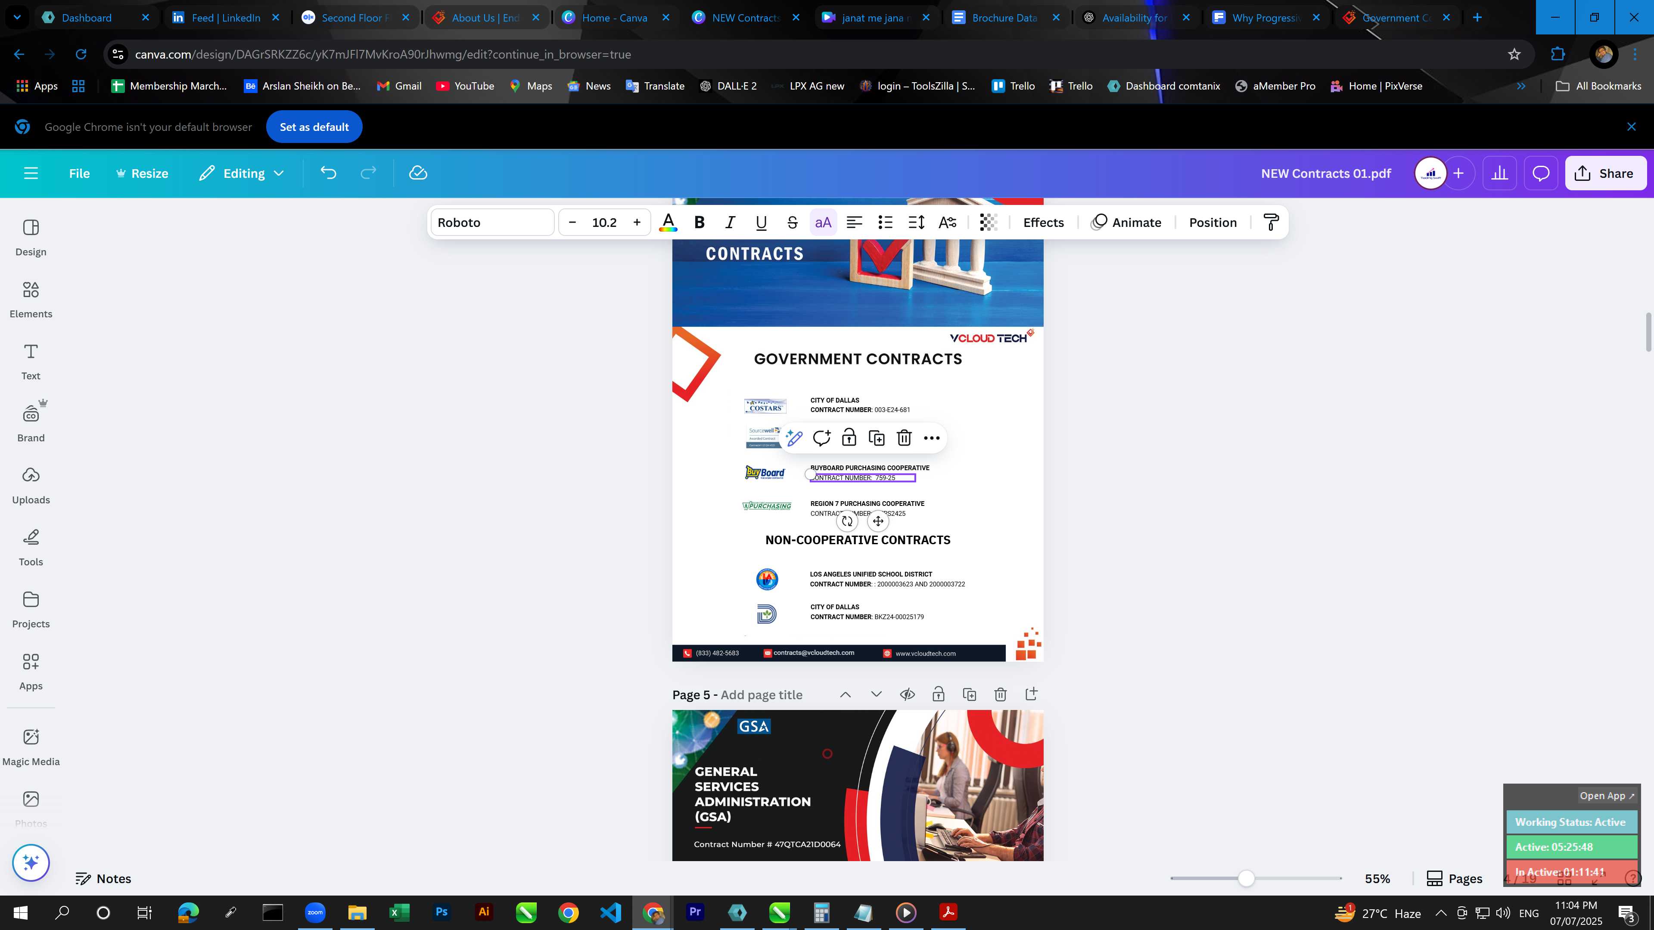Decrease font size with minus button
Image resolution: width=1654 pixels, height=930 pixels.
pyautogui.click(x=572, y=223)
